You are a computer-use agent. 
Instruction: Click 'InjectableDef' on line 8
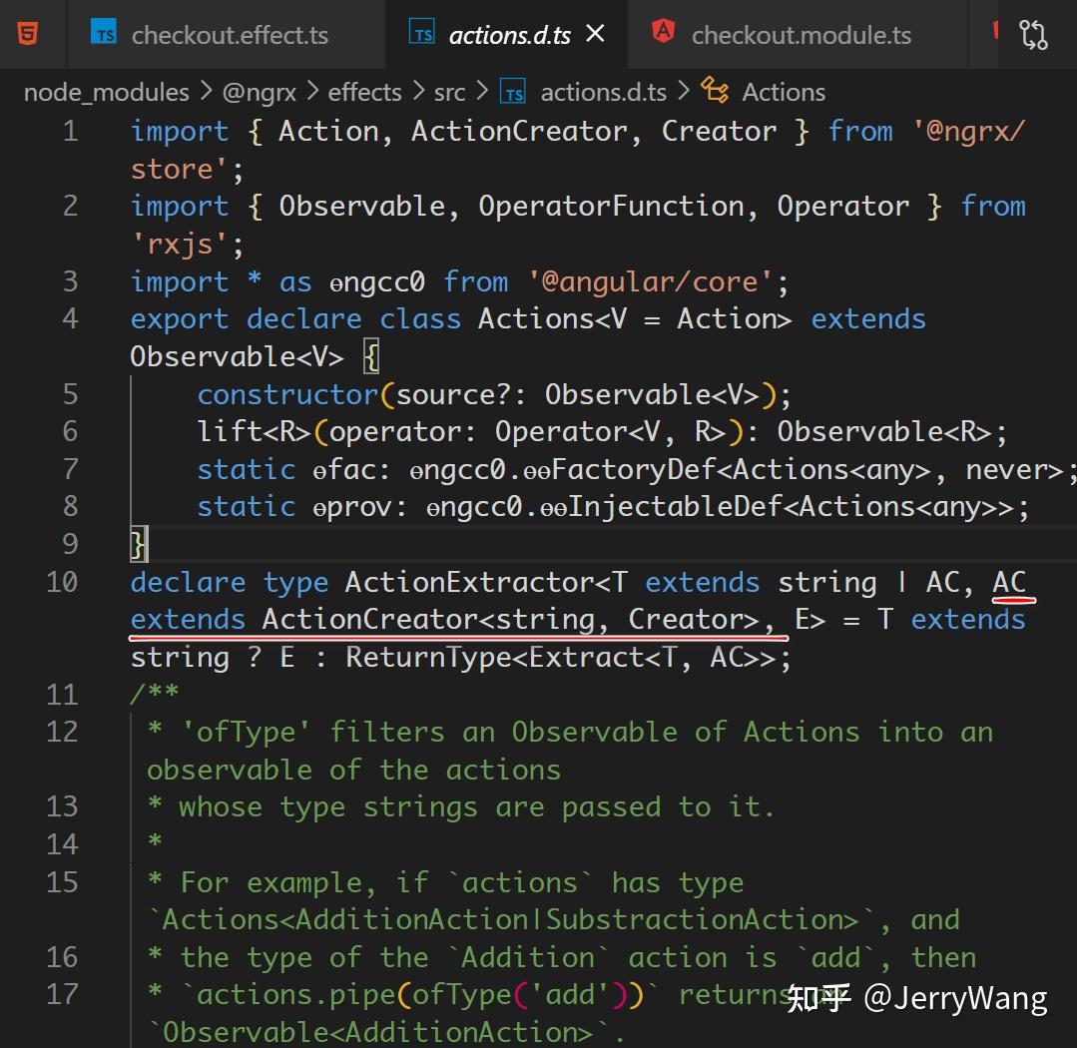coord(677,507)
